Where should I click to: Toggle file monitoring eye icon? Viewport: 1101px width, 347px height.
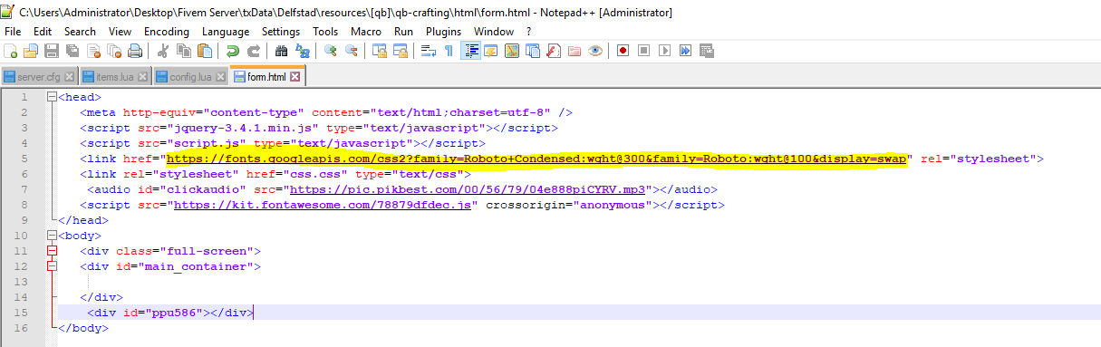pyautogui.click(x=594, y=50)
